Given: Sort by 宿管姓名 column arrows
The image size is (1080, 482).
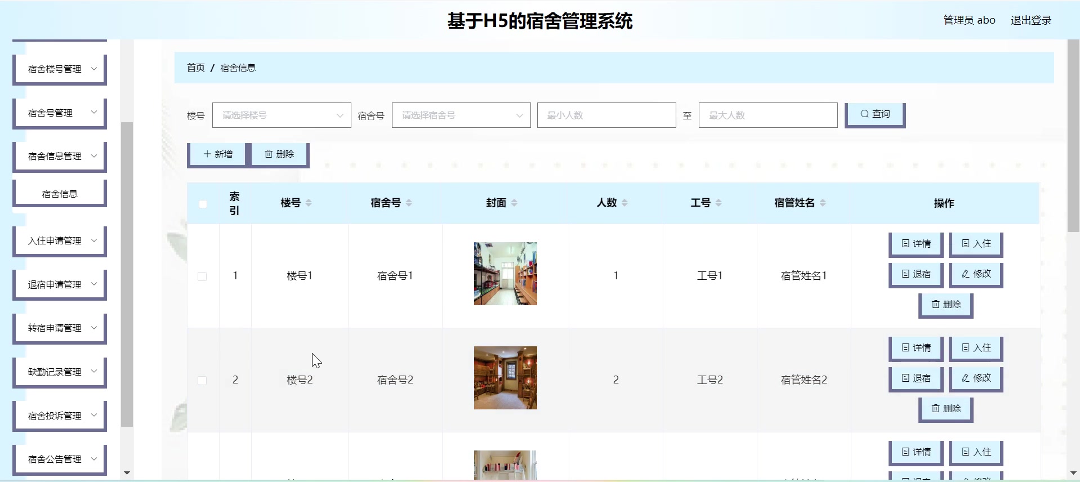Looking at the screenshot, I should pos(823,203).
